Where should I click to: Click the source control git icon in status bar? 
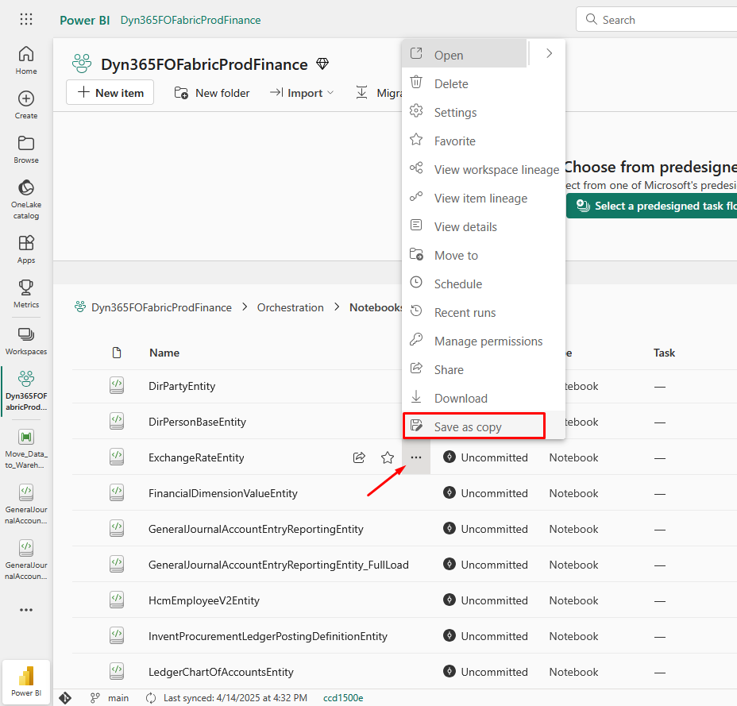[x=65, y=698]
